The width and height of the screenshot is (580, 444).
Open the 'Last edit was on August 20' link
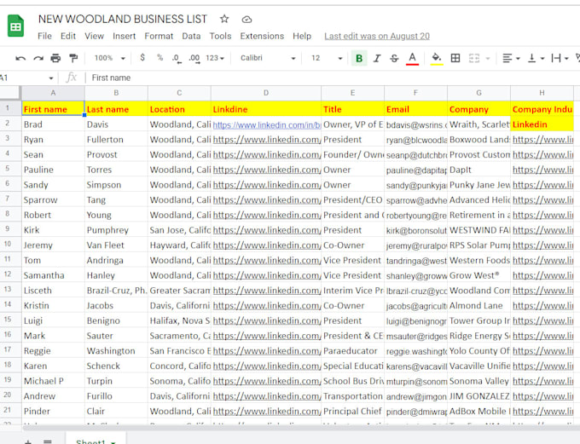pyautogui.click(x=377, y=36)
